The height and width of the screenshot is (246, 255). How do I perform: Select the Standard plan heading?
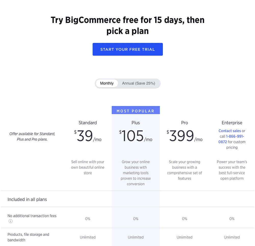pyautogui.click(x=88, y=123)
